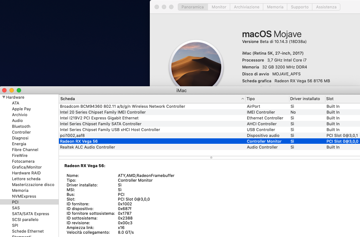Select Fibre Channel in the sidebar
Screen dimensions: 360x237
pyautogui.click(x=25, y=150)
